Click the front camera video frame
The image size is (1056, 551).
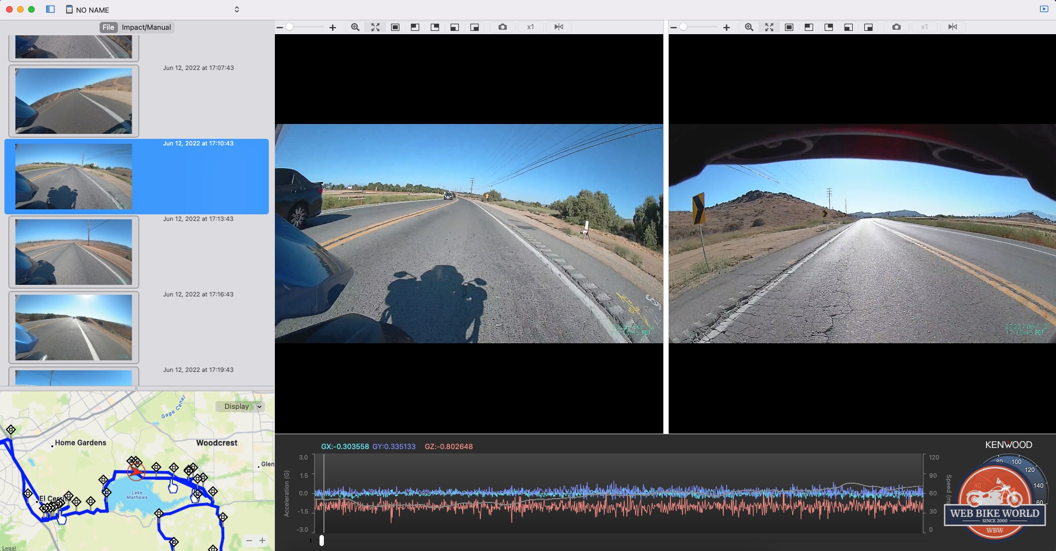[x=469, y=234]
